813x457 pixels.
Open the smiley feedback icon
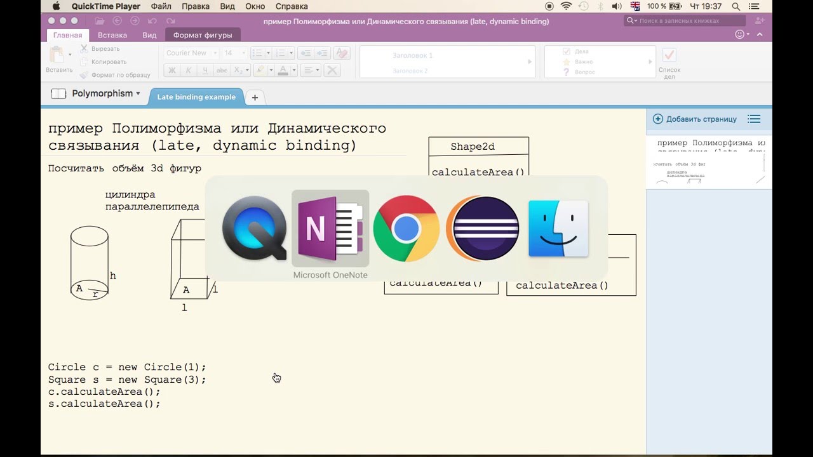[739, 34]
